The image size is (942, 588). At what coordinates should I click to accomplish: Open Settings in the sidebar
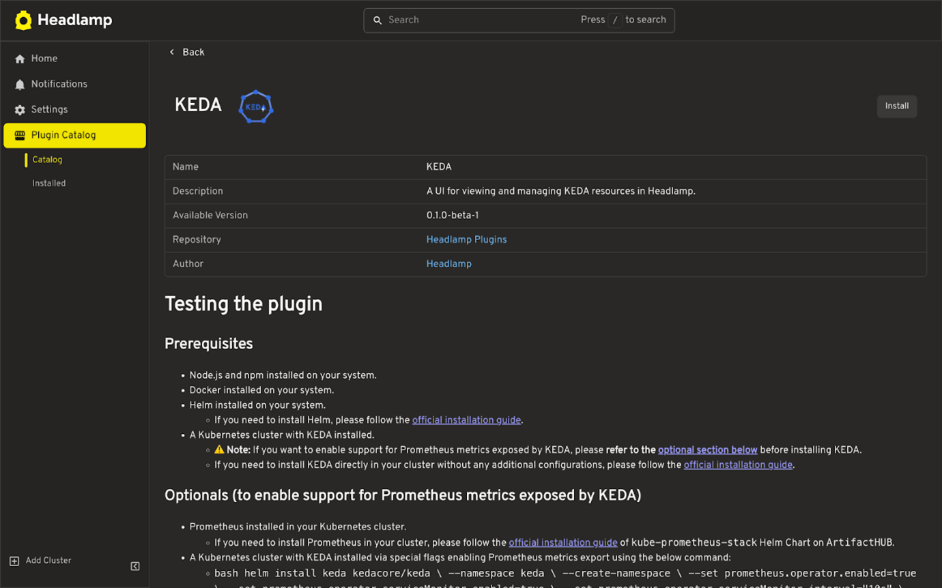click(75, 109)
